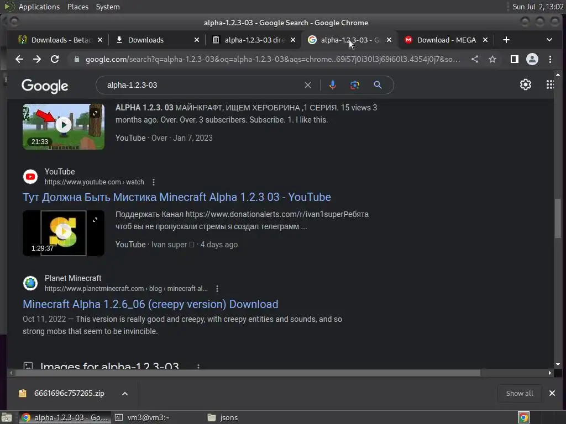
Task: Bookmark this page with the star
Action: pos(492,59)
